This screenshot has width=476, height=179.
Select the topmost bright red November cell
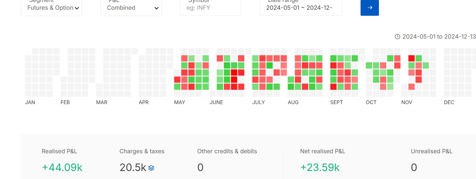[x=412, y=58]
